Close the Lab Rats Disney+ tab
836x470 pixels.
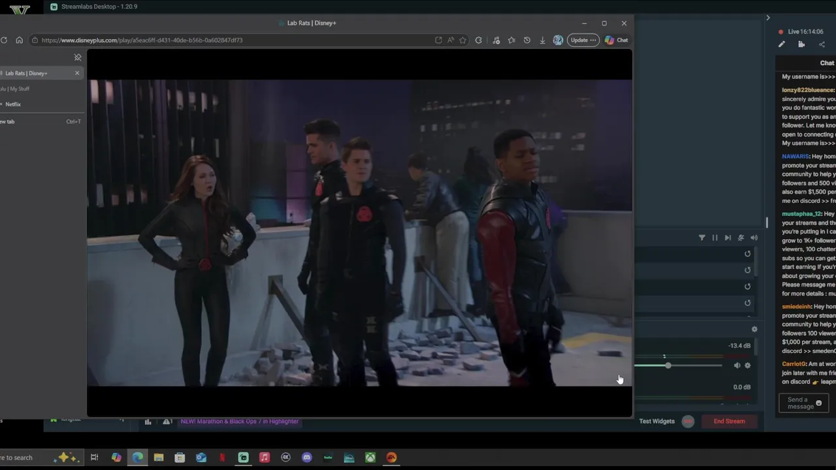click(x=77, y=72)
